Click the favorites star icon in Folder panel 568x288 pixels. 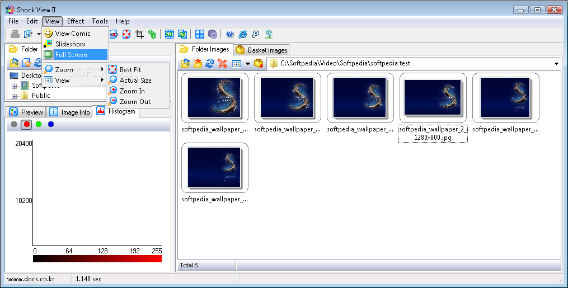26,63
